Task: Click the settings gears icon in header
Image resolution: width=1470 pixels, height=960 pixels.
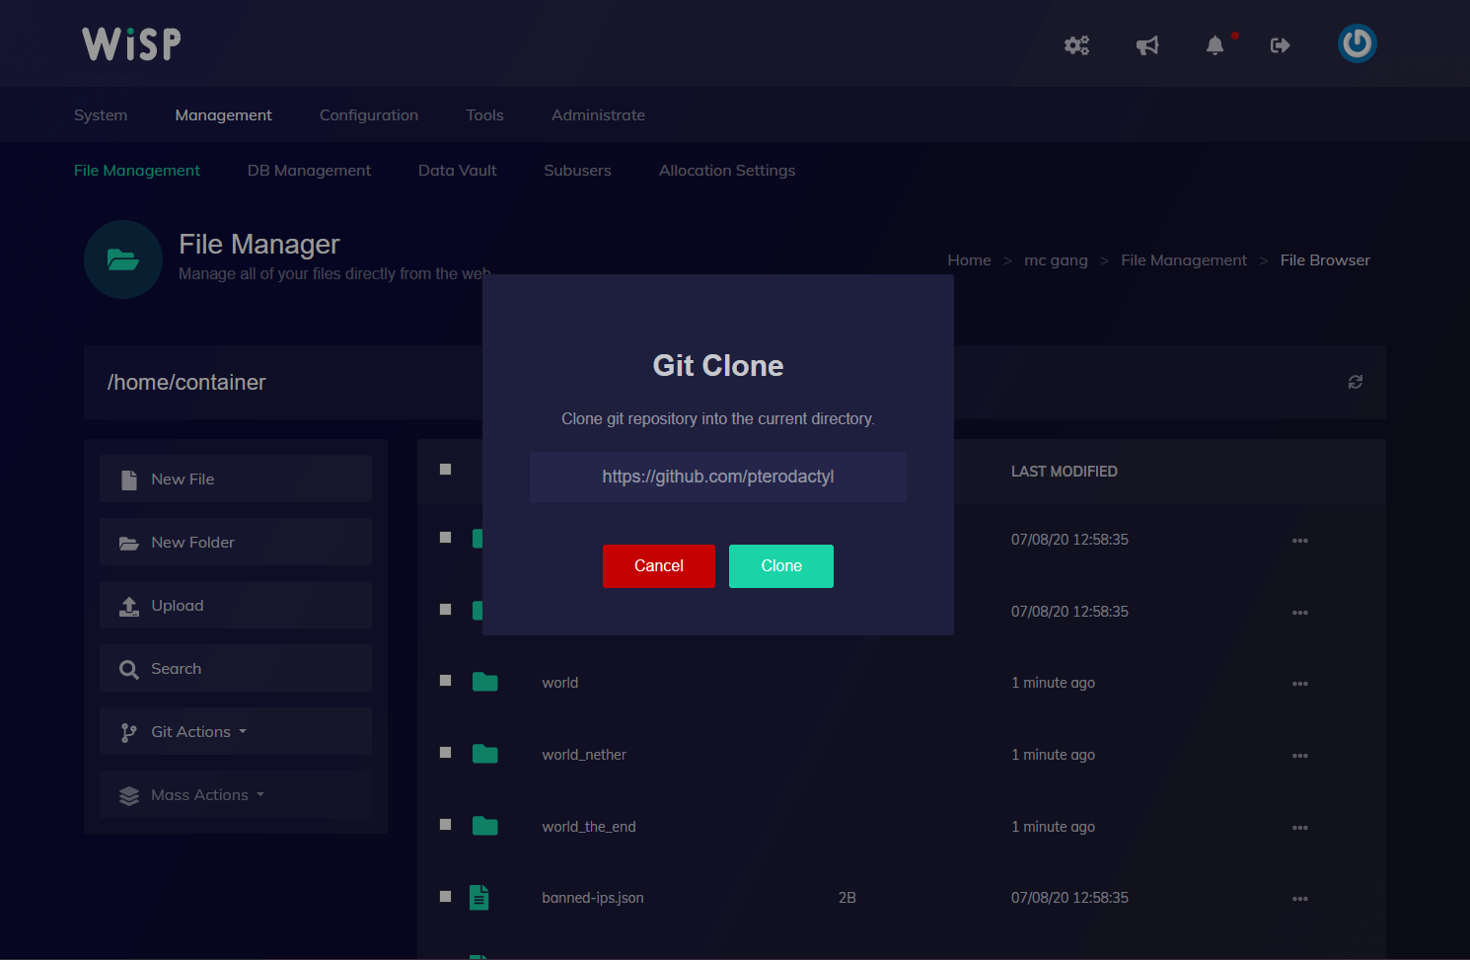Action: pos(1076,45)
